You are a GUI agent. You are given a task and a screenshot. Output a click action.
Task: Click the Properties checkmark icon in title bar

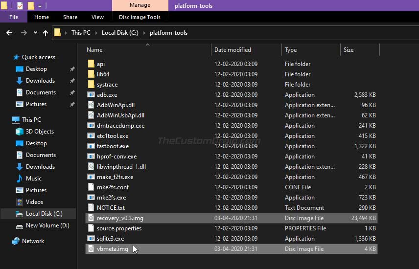pos(20,5)
